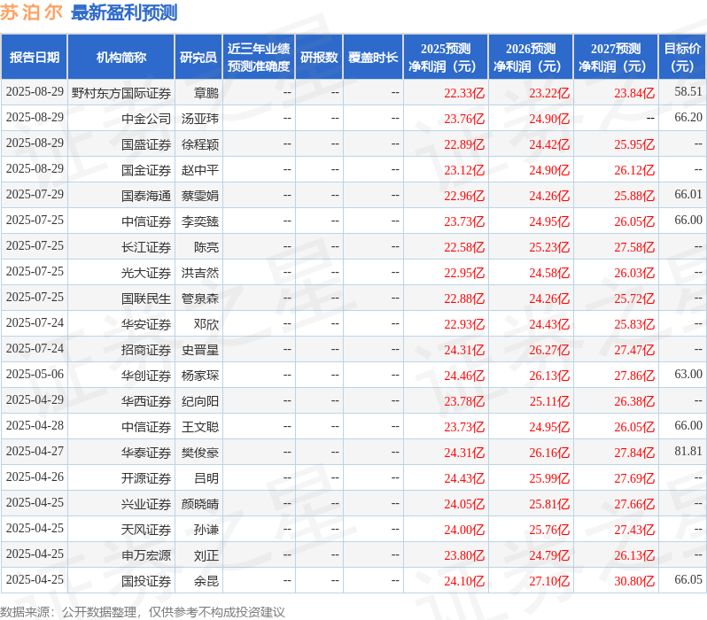Click the 2026预测净利润 column header
The width and height of the screenshot is (707, 620).
point(531,58)
